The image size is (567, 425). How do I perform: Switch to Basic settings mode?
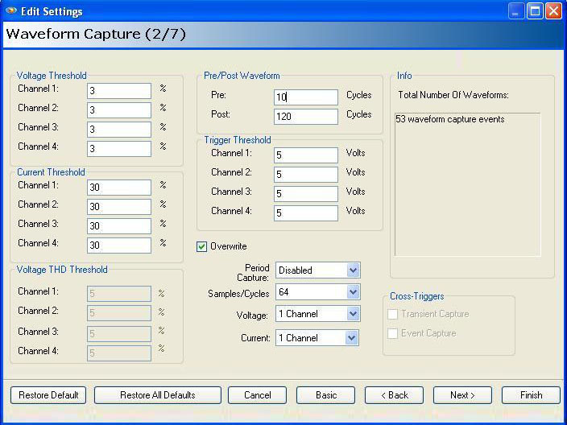coord(326,395)
